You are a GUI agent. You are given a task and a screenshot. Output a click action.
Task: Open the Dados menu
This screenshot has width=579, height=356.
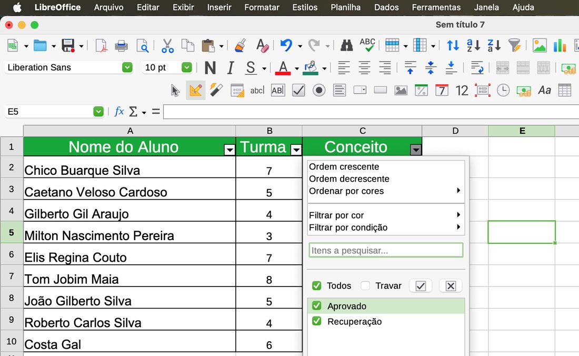tap(386, 7)
